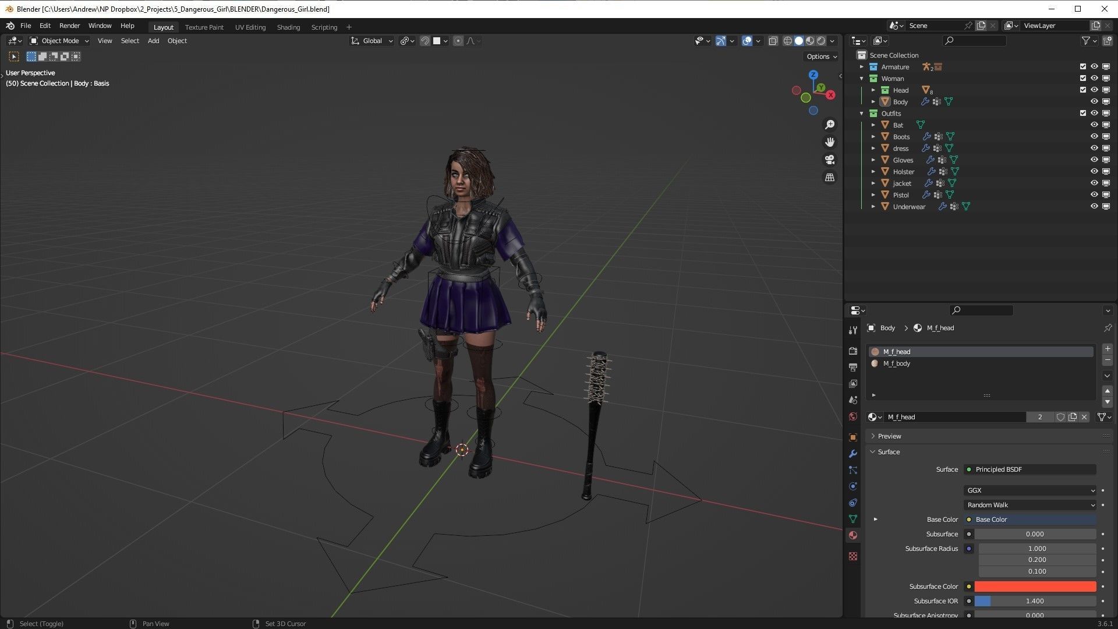Open the Options dropdown in the viewport
Viewport: 1118px width, 629px height.
820,56
